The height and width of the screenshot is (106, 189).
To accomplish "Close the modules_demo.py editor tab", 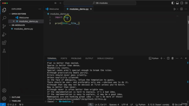I will pyautogui.click(x=91, y=9).
